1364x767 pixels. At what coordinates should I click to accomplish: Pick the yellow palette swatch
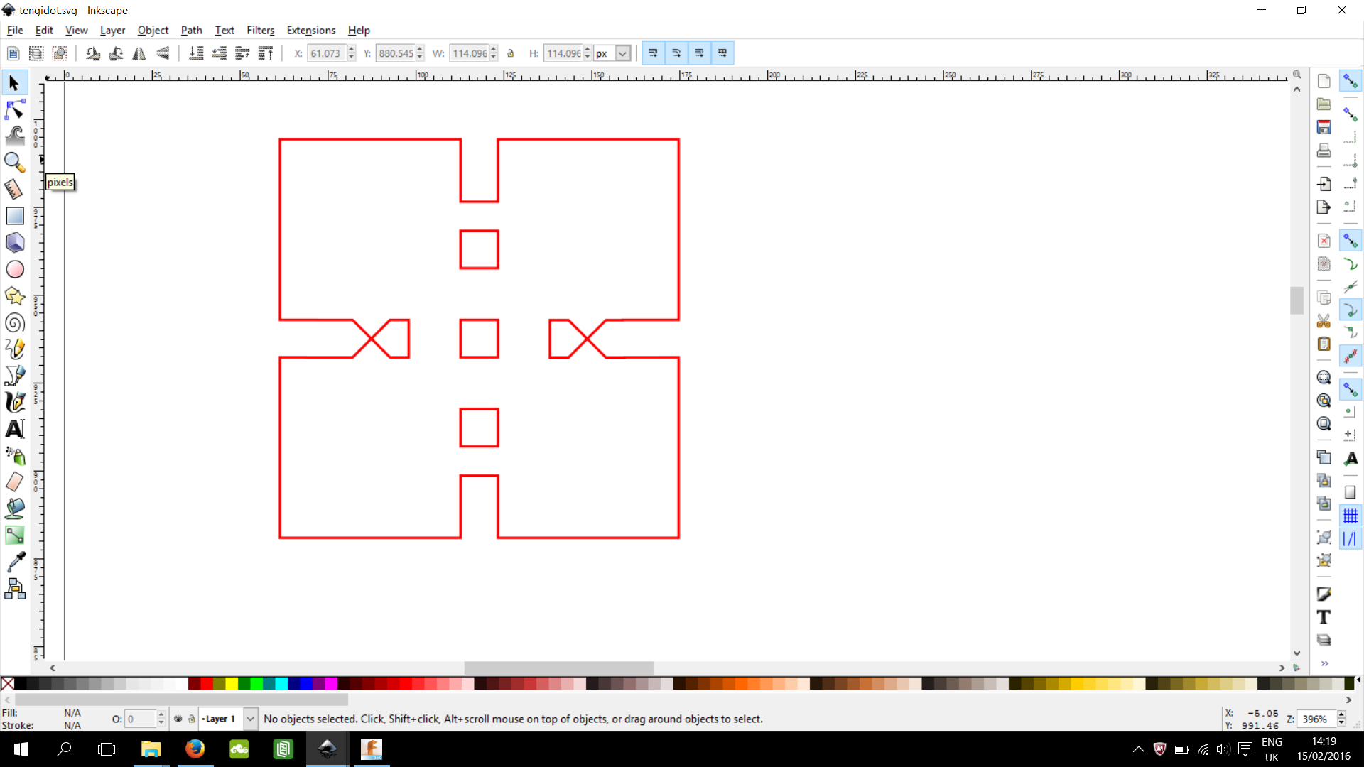(232, 683)
